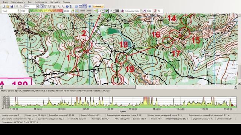Click the zoom out magnifier
The height and width of the screenshot is (135, 241).
[x=62, y=6]
